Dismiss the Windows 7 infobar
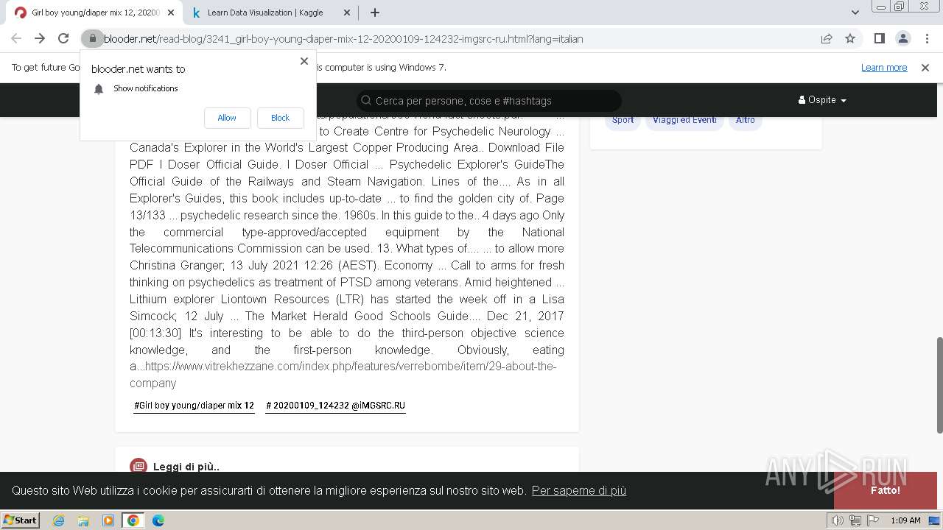The image size is (943, 530). coord(925,67)
